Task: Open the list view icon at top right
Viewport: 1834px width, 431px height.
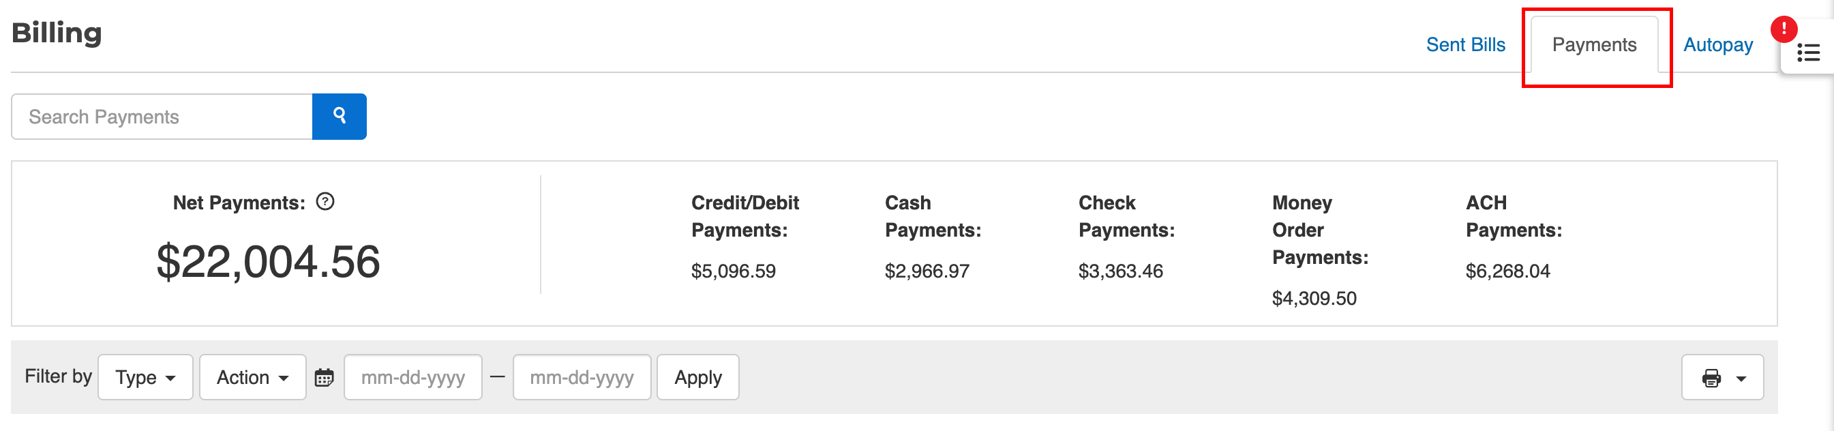Action: coord(1808,52)
